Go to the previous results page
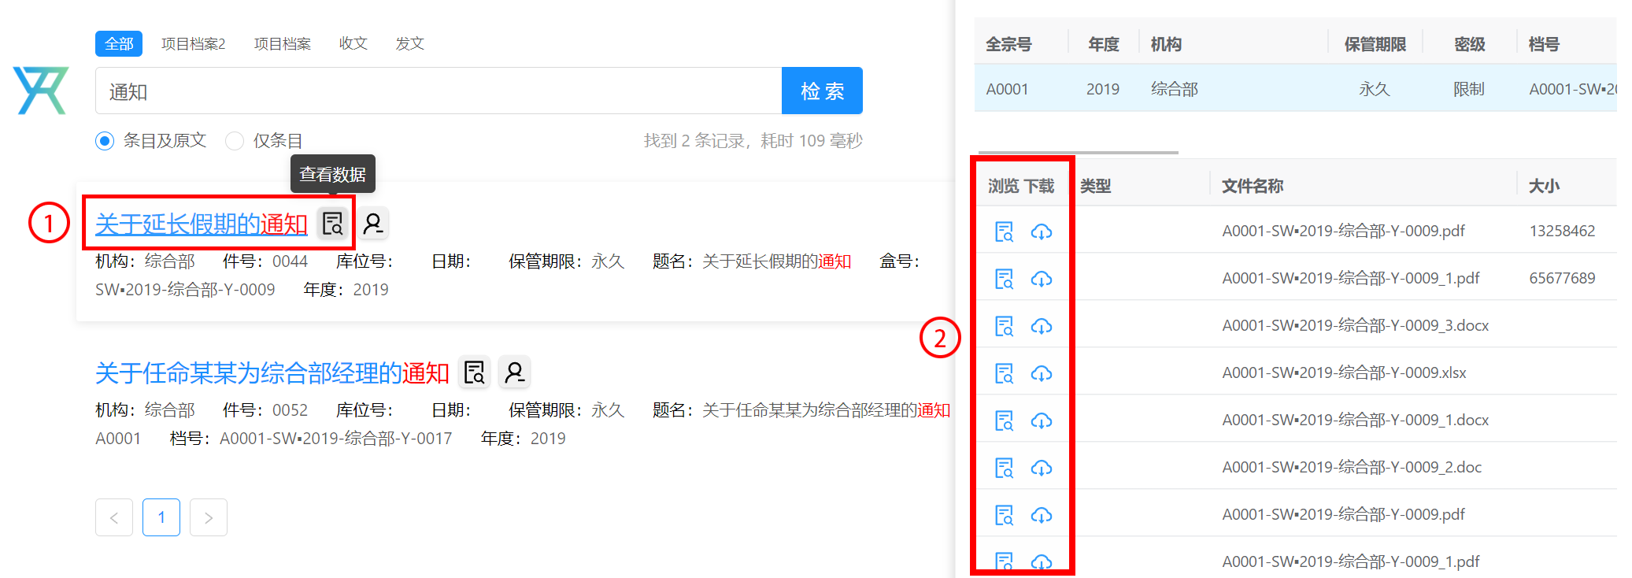Viewport: 1632px width, 578px height. click(x=114, y=517)
